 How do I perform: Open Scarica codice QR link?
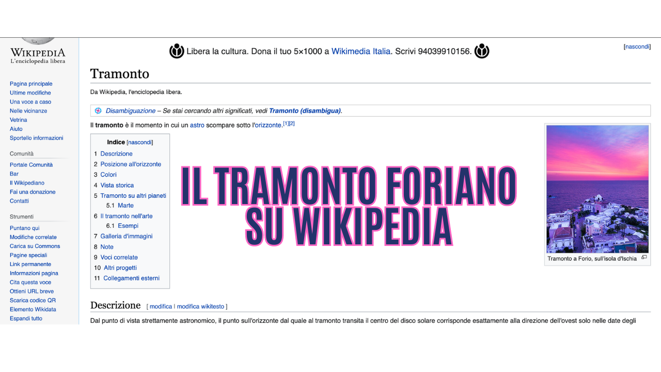pos(33,300)
